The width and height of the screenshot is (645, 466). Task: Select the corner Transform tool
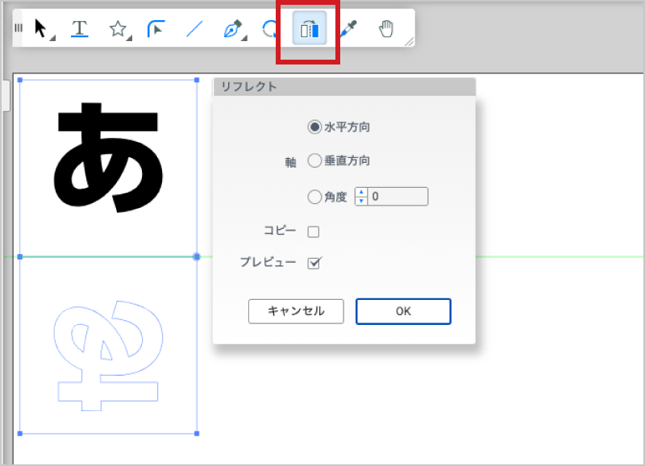pos(156,29)
